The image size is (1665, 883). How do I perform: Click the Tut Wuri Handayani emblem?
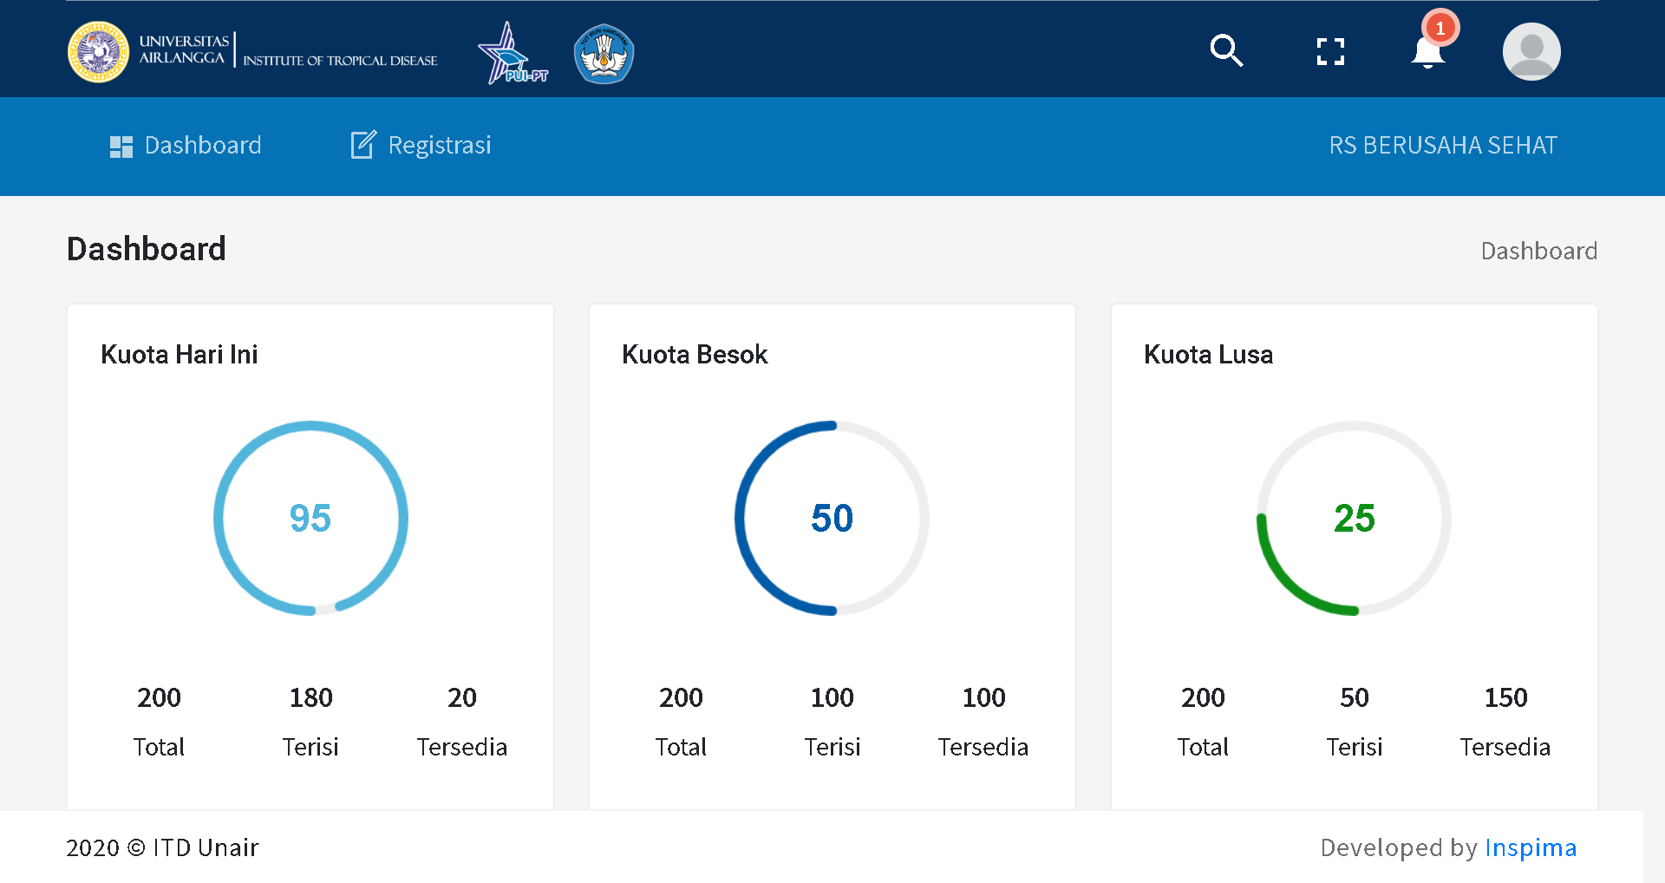point(604,54)
